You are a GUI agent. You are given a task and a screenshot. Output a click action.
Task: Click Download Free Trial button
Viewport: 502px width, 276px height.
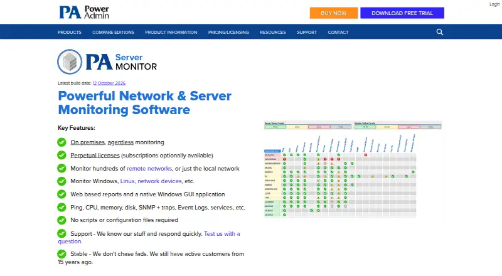(x=402, y=13)
